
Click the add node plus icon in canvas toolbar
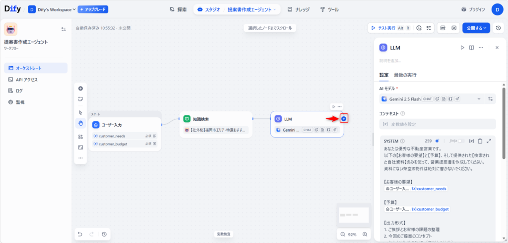pos(80,89)
